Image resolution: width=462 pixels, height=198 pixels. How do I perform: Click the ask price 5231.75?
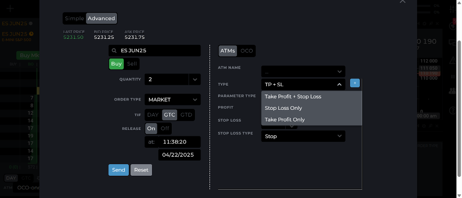click(x=135, y=37)
